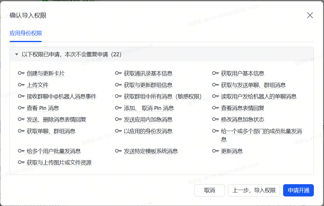Click key icon next to 获取用户基本信息
Screen dimensions: 324x206
click(x=215, y=73)
